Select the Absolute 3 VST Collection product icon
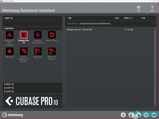 [10, 35]
